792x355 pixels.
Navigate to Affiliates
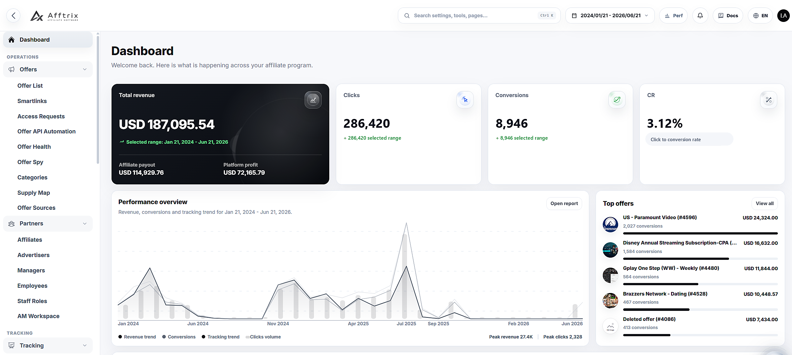30,240
